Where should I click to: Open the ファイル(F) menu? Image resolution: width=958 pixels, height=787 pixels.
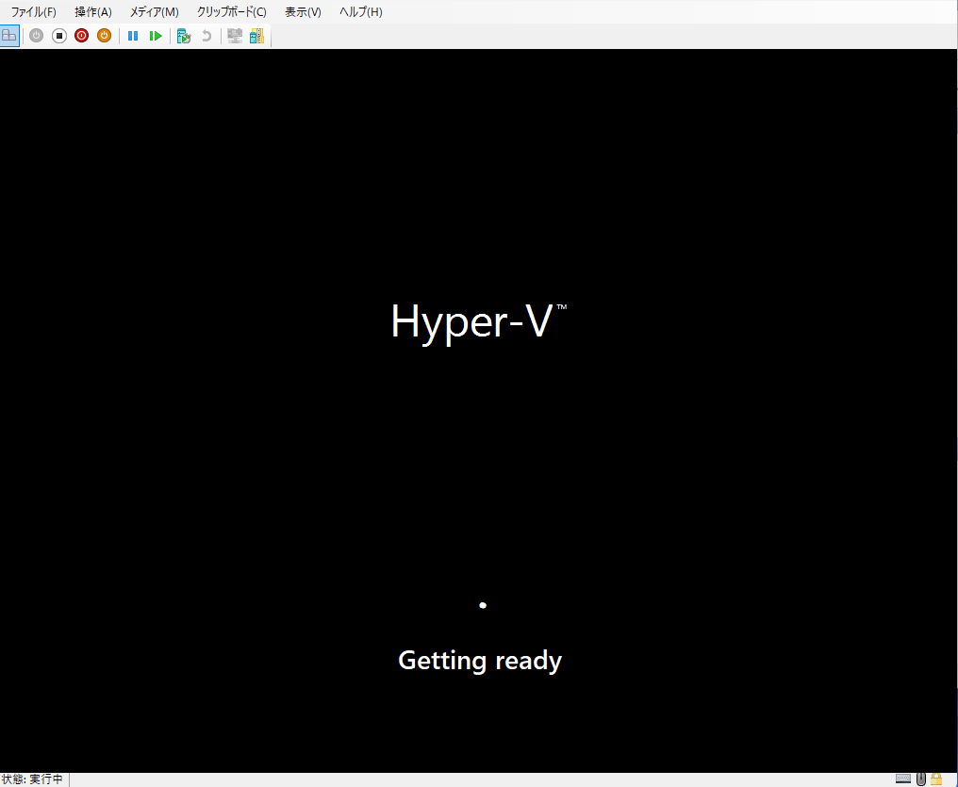click(32, 11)
